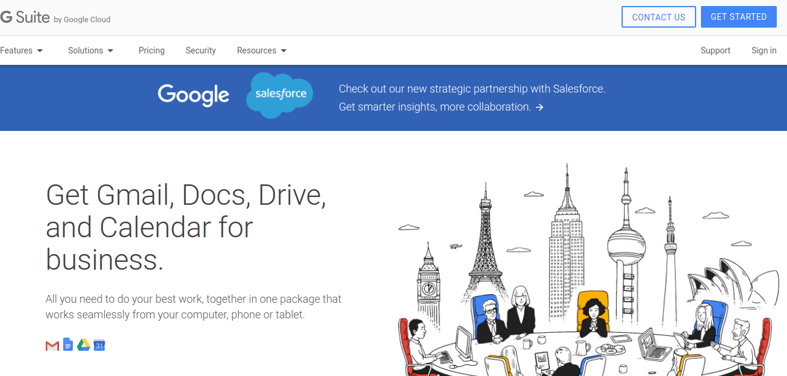The width and height of the screenshot is (787, 376).
Task: Expand the Resources dropdown arrow
Action: coord(284,51)
